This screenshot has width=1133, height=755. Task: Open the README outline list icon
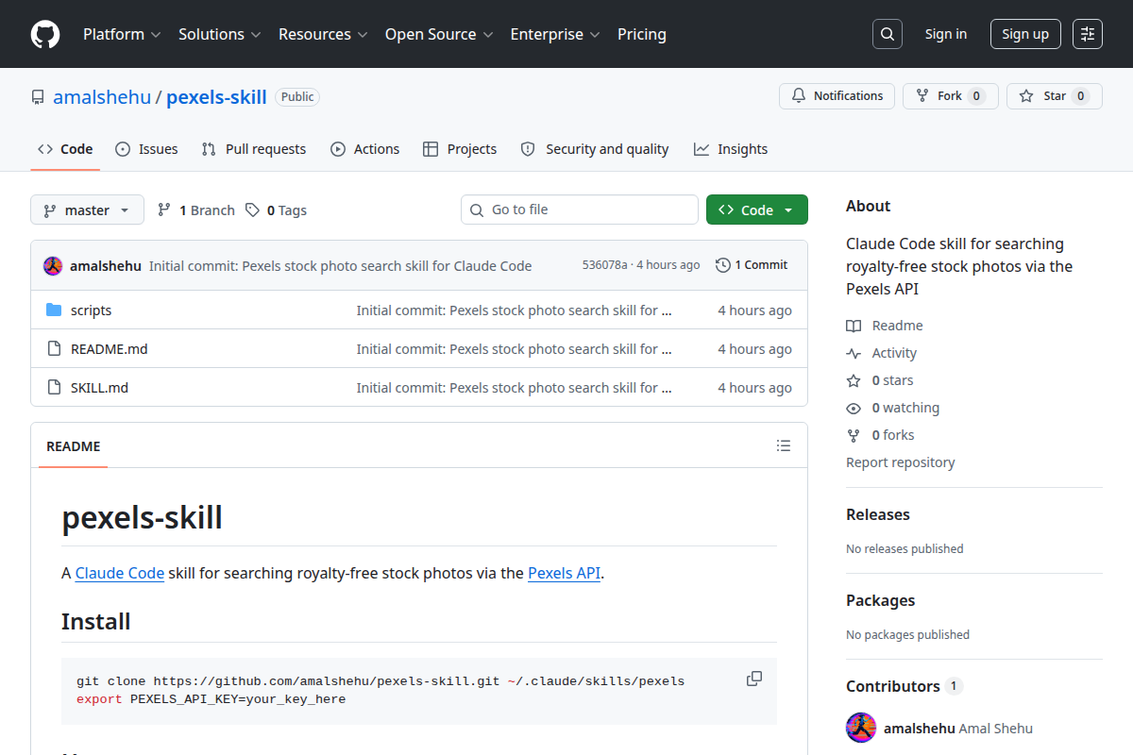tap(783, 445)
